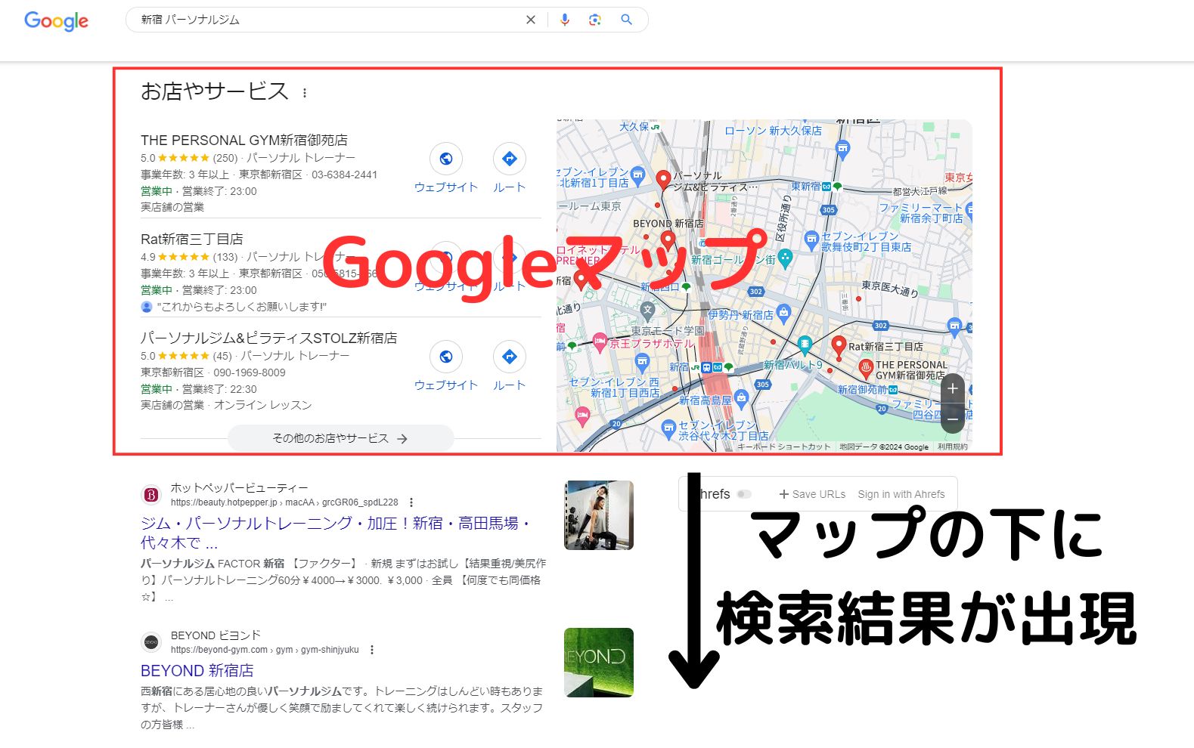
Task: Visit website icon for THE PERSONAL GYM新宿御苑店
Action: click(x=446, y=159)
